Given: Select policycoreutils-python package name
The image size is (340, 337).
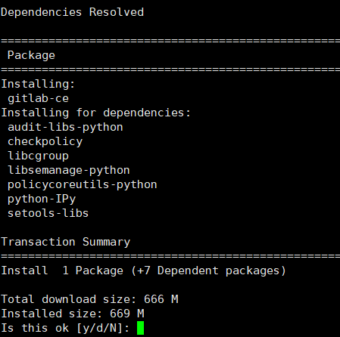Looking at the screenshot, I should [83, 184].
